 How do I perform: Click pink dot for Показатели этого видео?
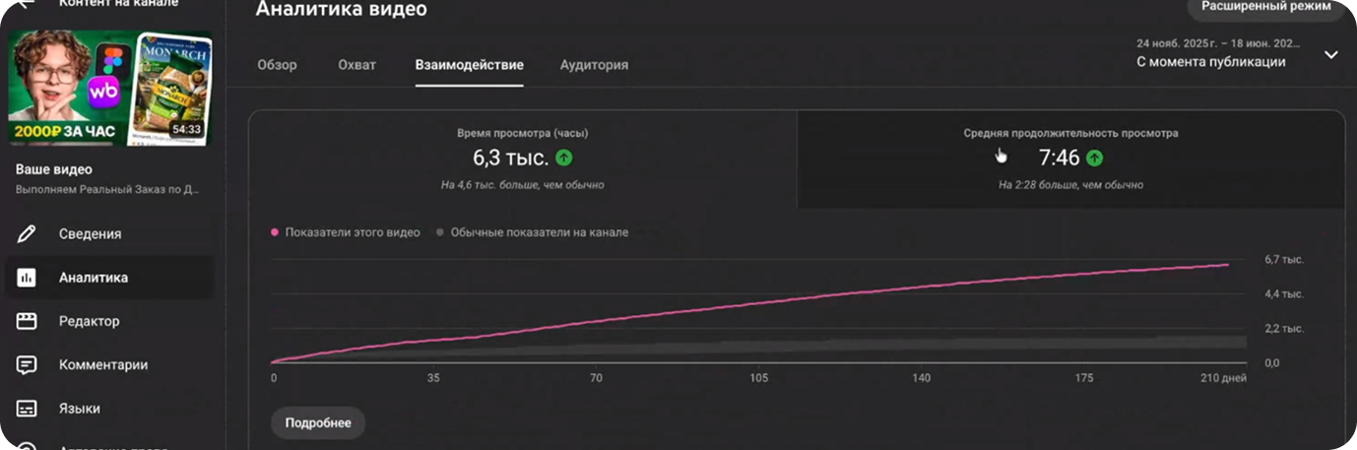(x=275, y=233)
